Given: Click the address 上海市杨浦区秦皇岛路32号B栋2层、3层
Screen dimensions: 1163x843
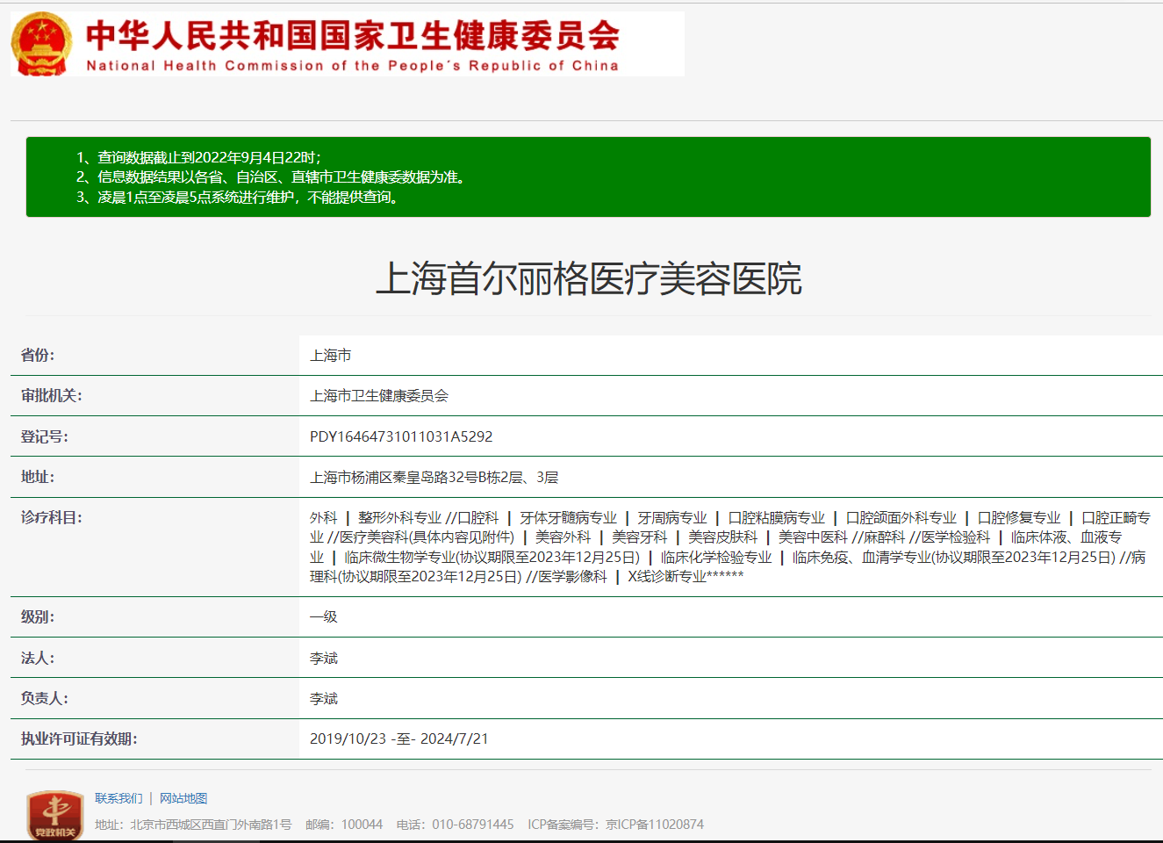Looking at the screenshot, I should [434, 478].
